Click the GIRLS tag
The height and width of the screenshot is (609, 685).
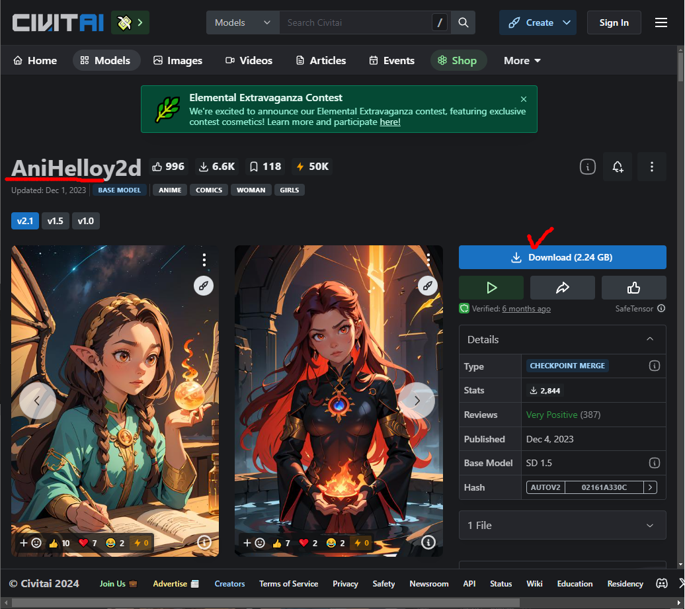tap(289, 190)
